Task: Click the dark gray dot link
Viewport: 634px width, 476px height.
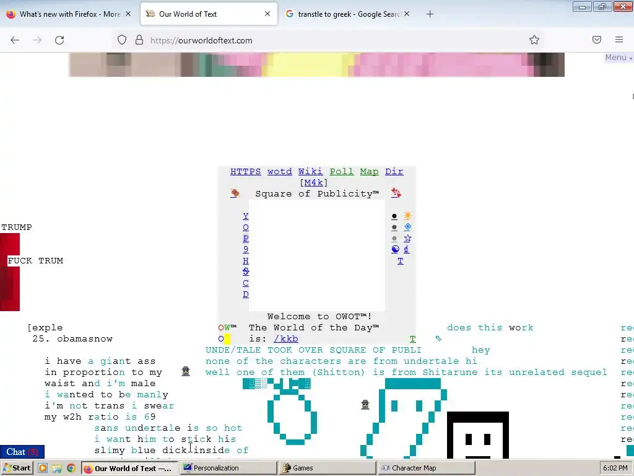Action: coord(394,227)
